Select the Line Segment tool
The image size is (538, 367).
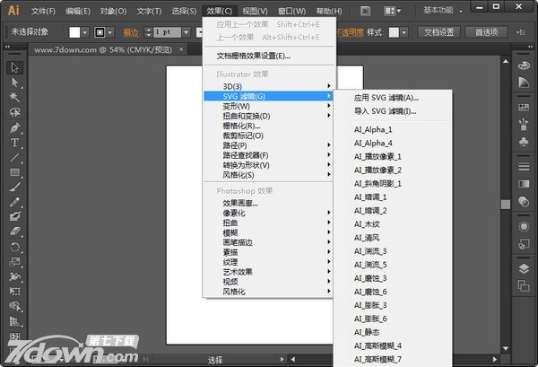[14, 158]
